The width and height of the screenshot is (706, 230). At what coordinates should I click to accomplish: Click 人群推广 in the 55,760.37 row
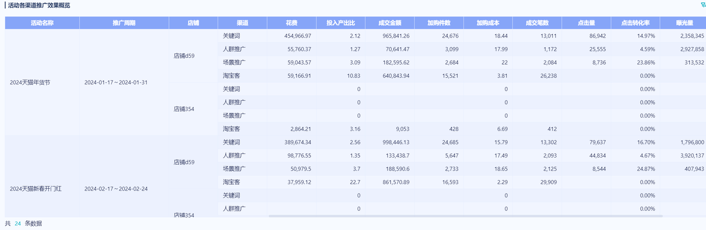pyautogui.click(x=234, y=49)
